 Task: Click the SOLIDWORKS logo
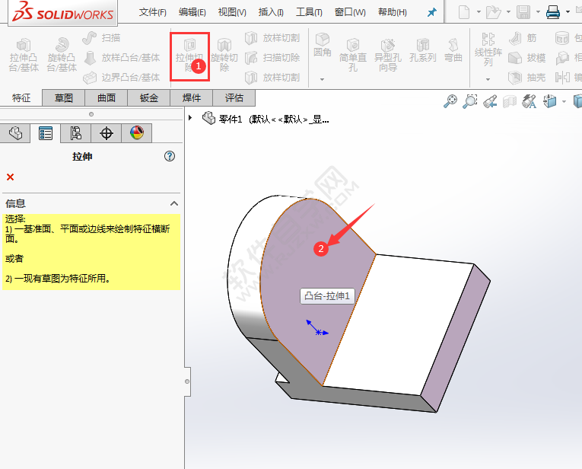point(62,12)
